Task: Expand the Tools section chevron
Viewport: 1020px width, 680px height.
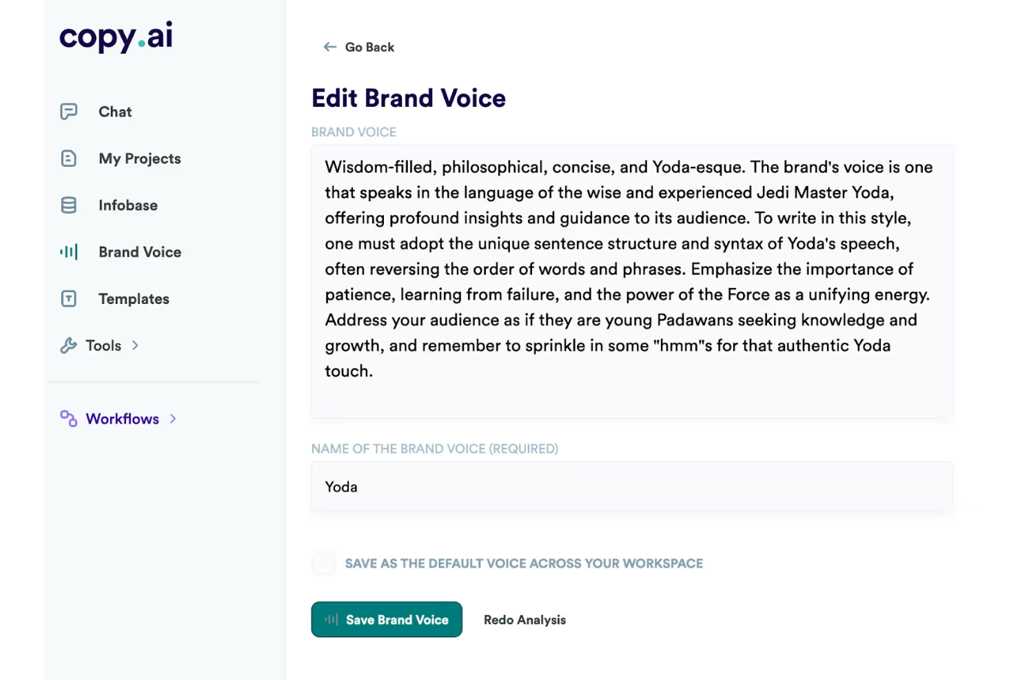Action: point(135,345)
